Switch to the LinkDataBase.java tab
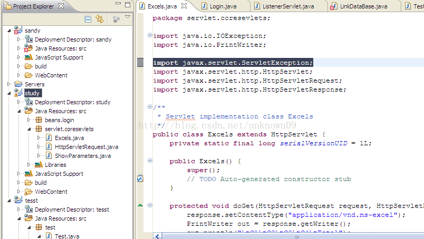Viewport: 424px width, 239px height. click(x=363, y=6)
